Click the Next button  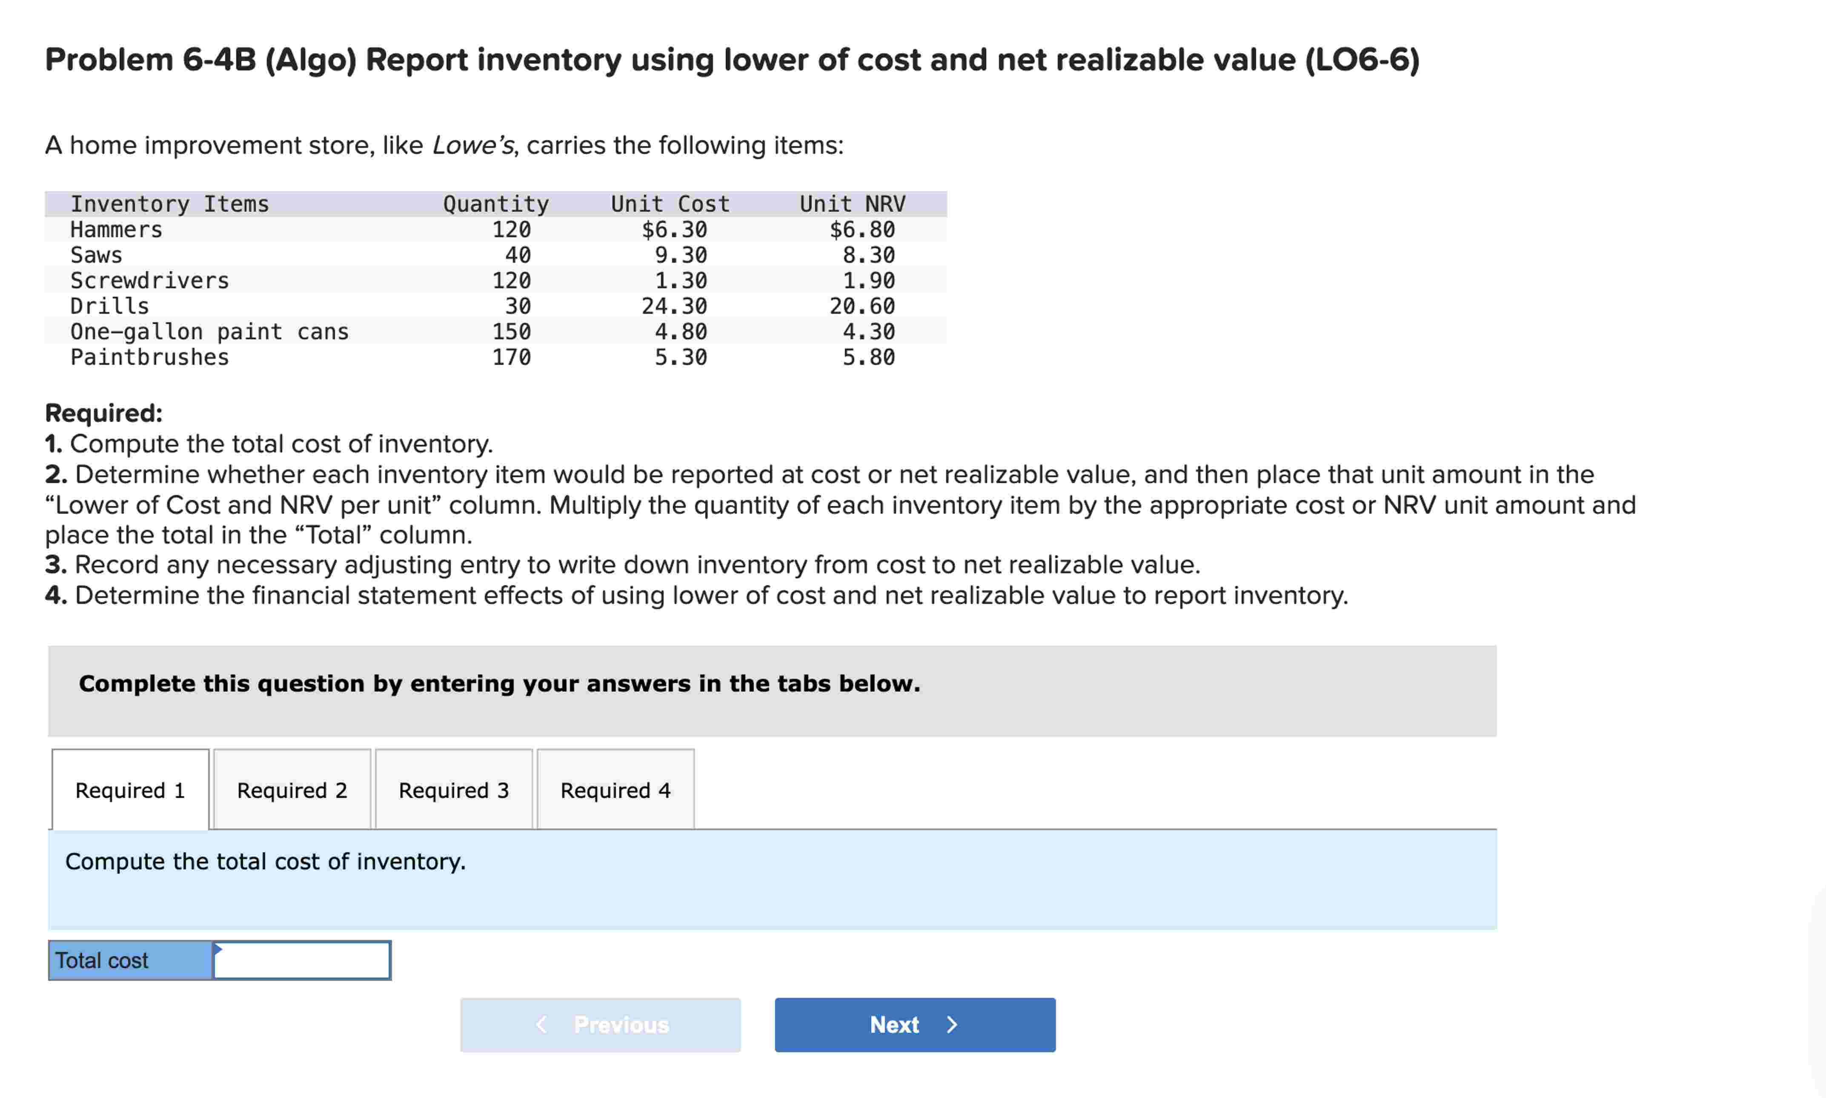(915, 1024)
